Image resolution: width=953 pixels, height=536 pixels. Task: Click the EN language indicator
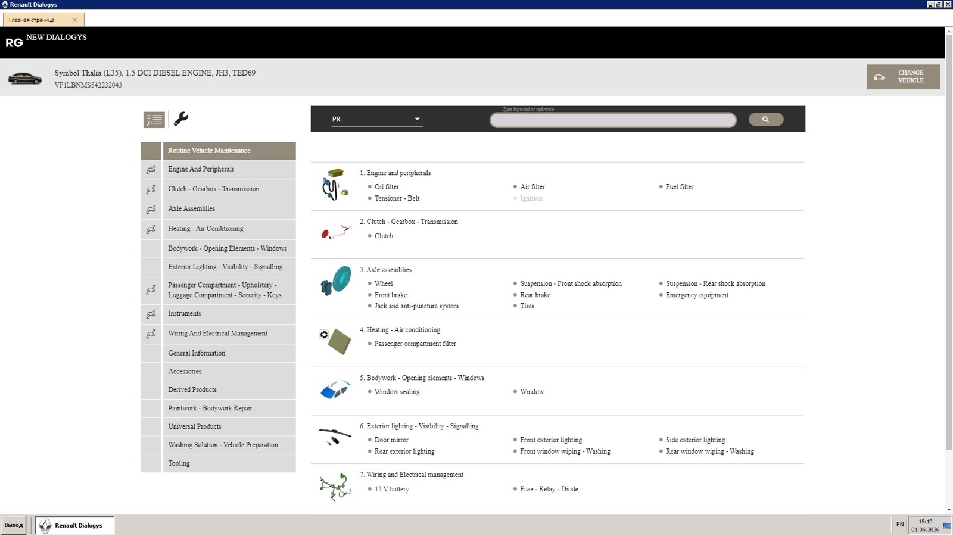pyautogui.click(x=900, y=525)
